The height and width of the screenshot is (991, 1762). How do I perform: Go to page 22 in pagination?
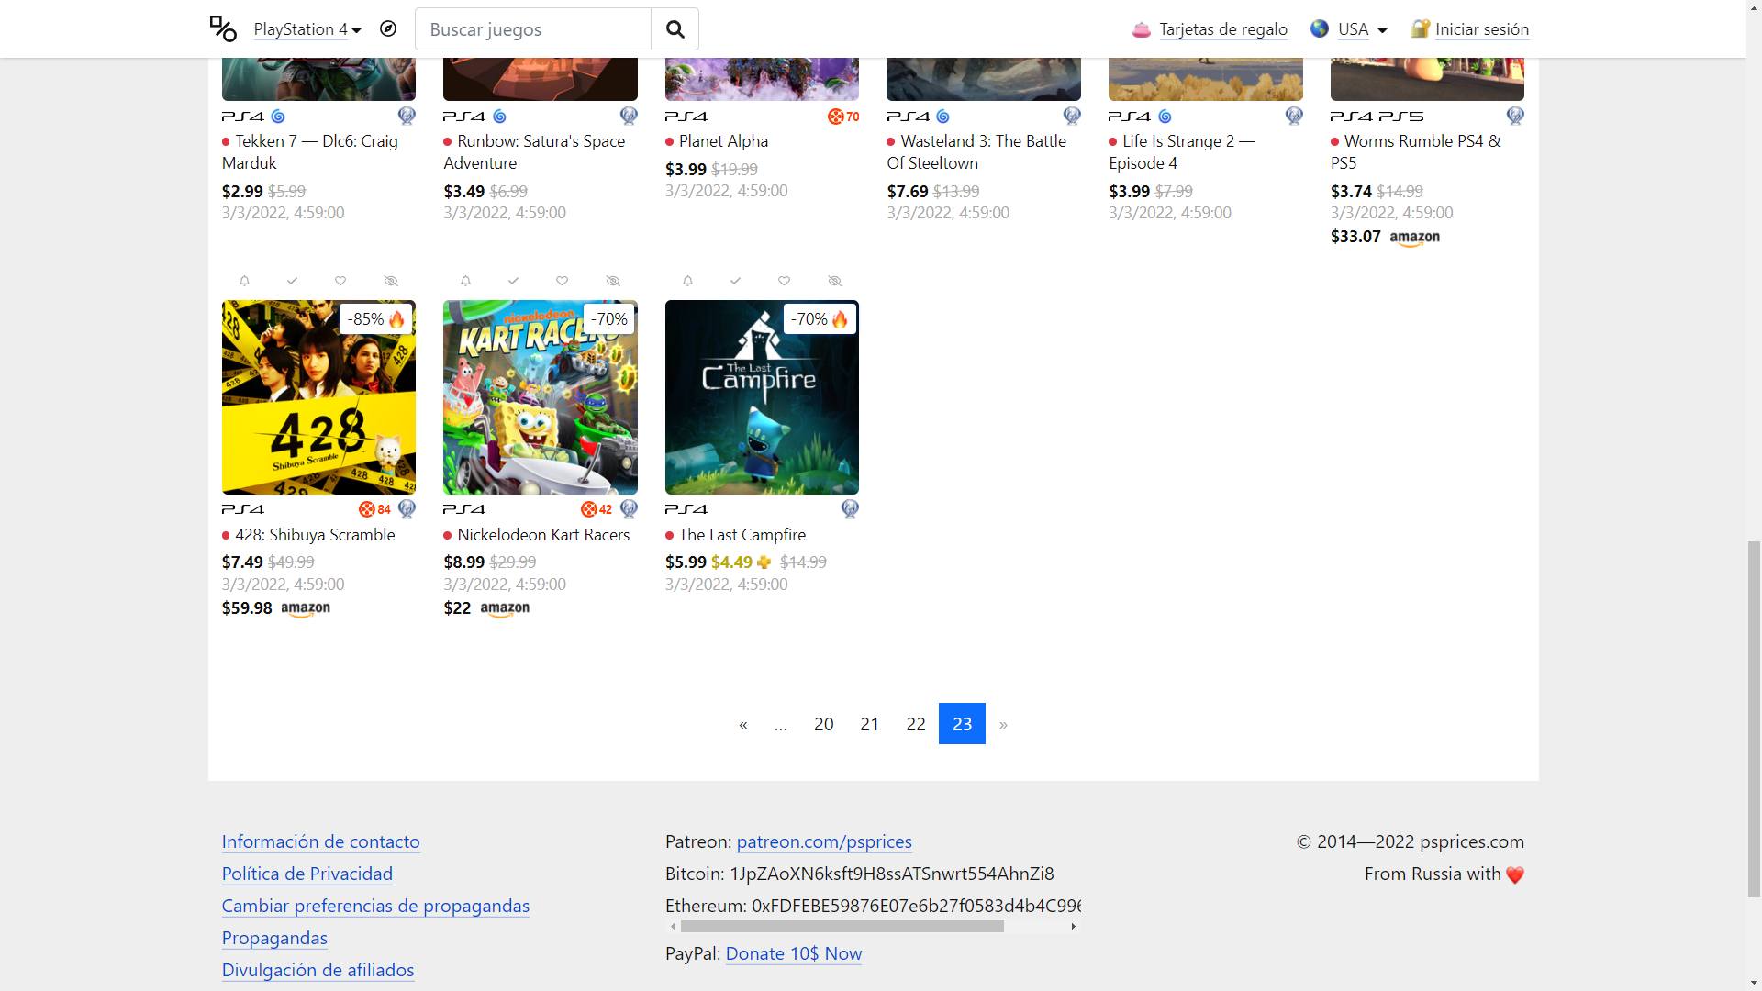[x=915, y=725]
